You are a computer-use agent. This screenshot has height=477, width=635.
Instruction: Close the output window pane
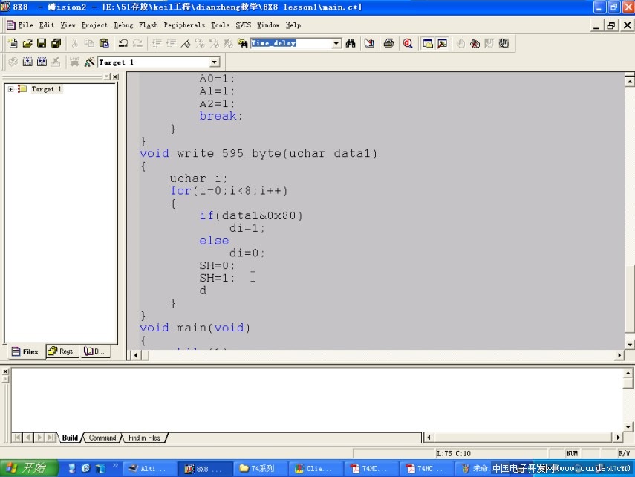coord(5,371)
